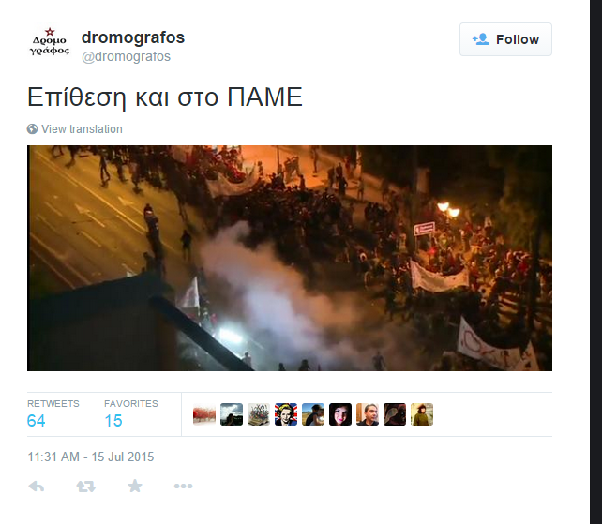Open the protest photo in the tweet

coord(290,258)
